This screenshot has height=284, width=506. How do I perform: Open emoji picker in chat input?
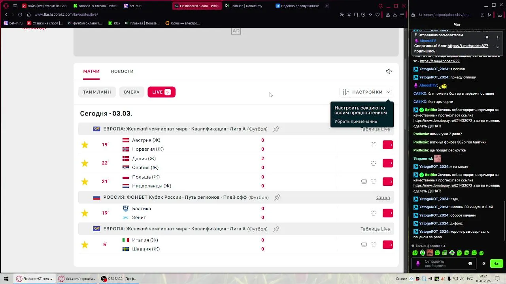[470, 263]
